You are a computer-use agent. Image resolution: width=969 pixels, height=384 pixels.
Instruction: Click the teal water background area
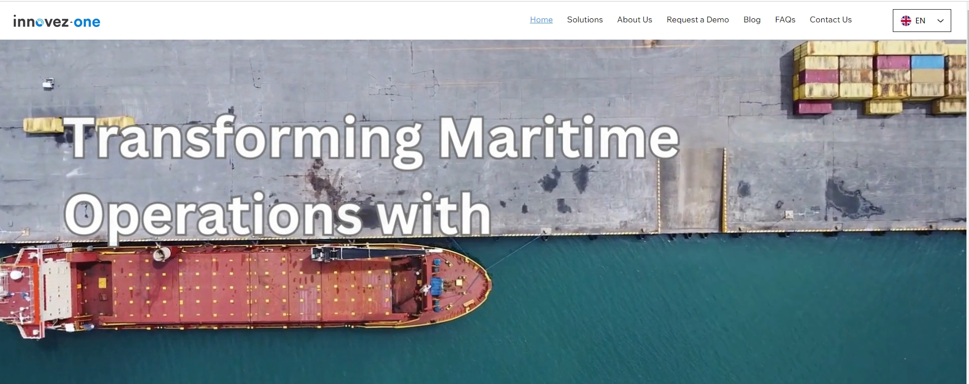(x=711, y=310)
